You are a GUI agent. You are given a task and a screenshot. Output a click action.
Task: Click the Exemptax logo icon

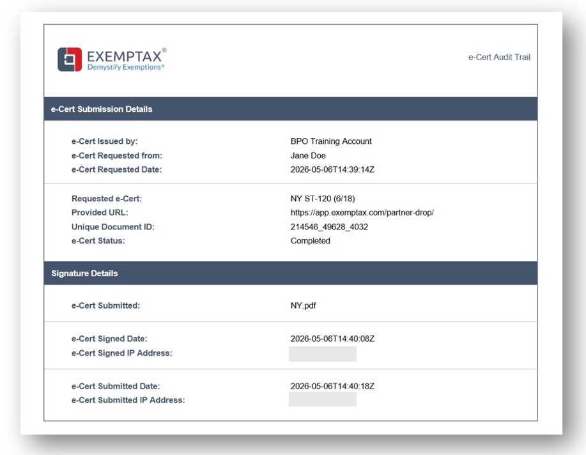tap(70, 59)
